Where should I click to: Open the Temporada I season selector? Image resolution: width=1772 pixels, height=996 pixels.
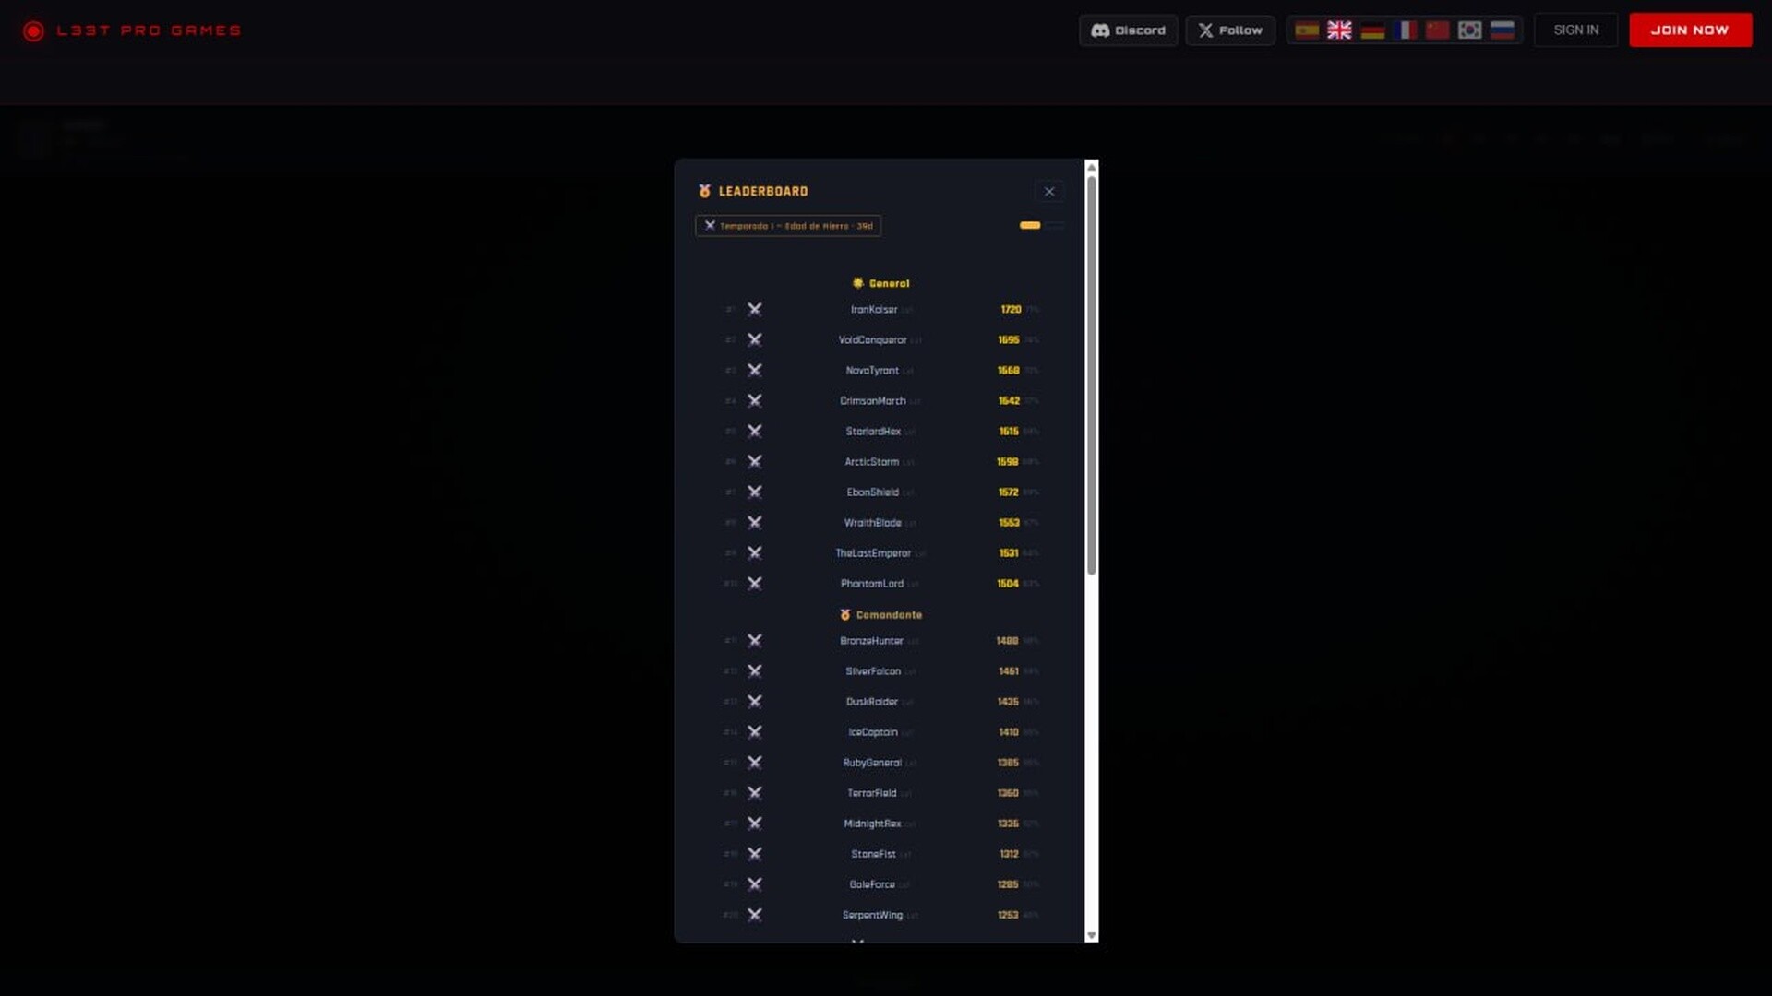(x=788, y=226)
